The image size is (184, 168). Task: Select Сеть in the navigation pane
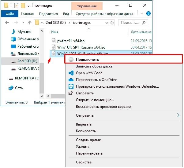(16, 88)
